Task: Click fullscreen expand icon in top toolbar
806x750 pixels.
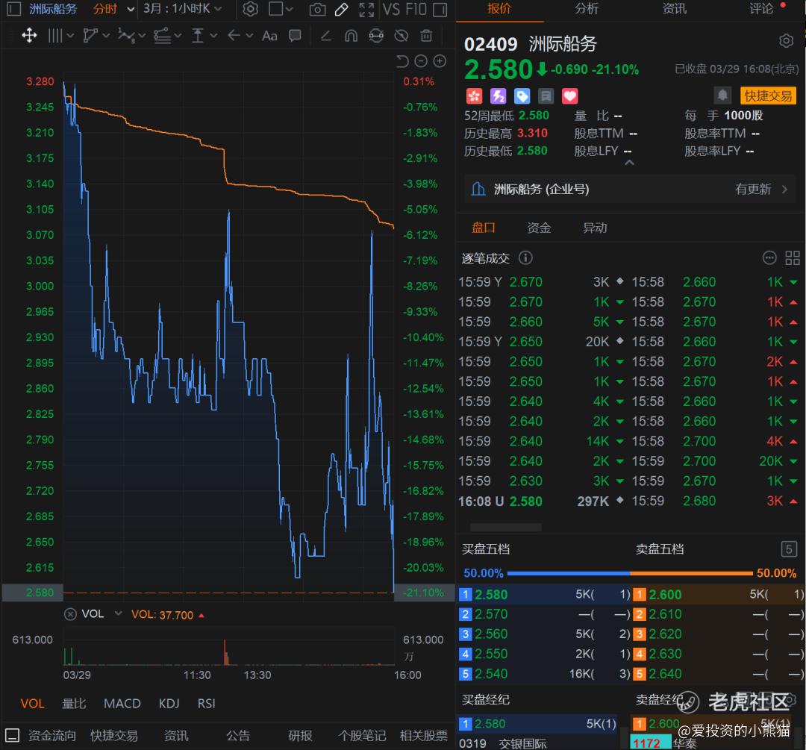Action: click(x=366, y=10)
